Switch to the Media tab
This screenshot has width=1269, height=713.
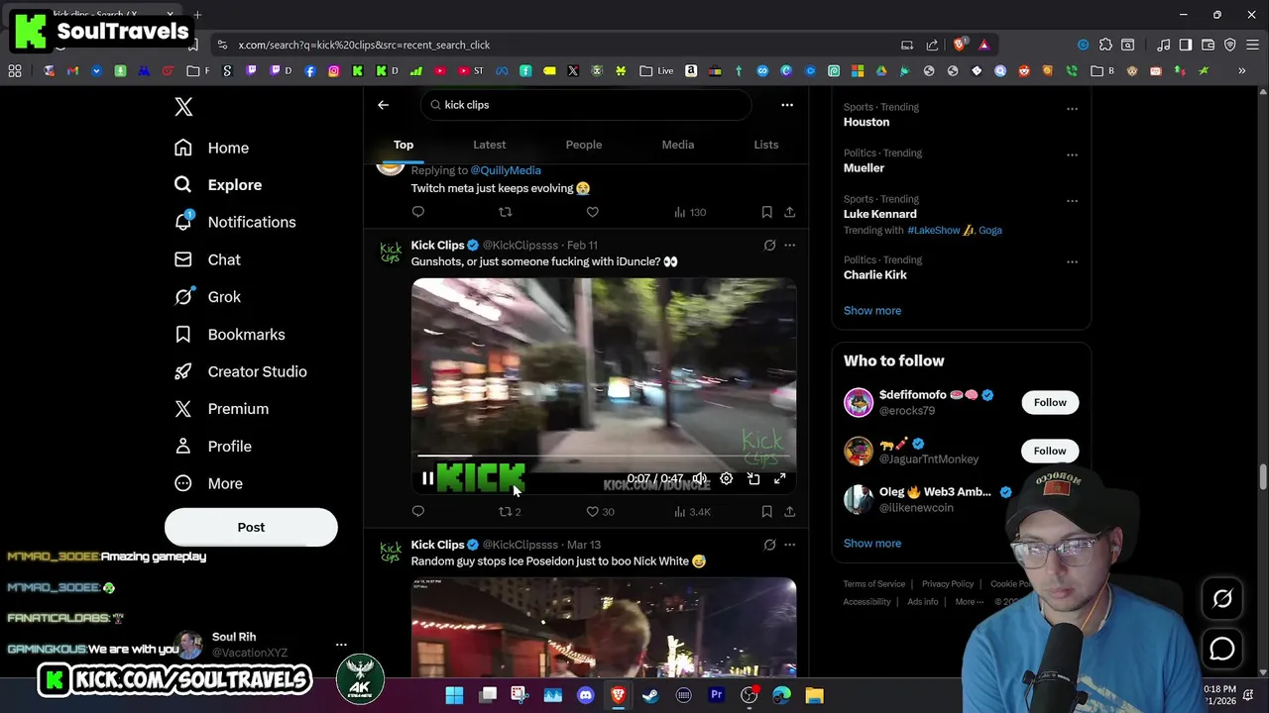pyautogui.click(x=678, y=145)
